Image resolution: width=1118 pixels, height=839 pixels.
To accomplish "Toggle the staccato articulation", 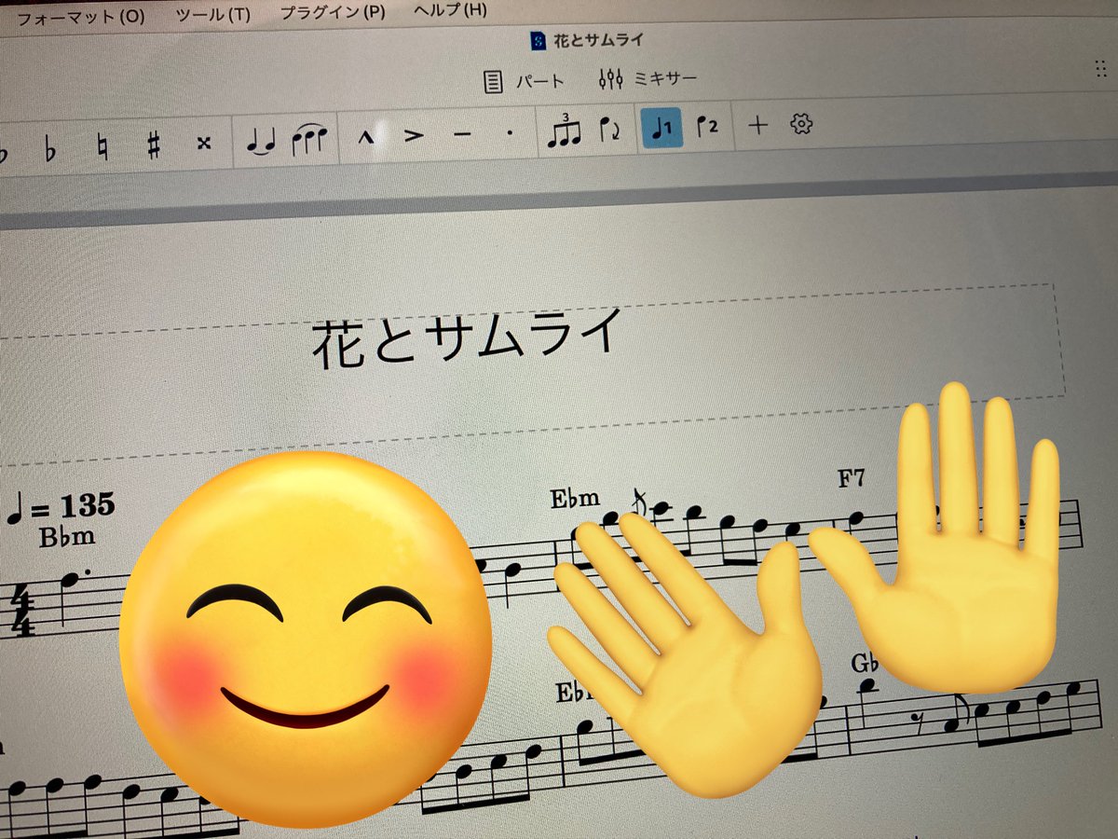I will pyautogui.click(x=511, y=135).
